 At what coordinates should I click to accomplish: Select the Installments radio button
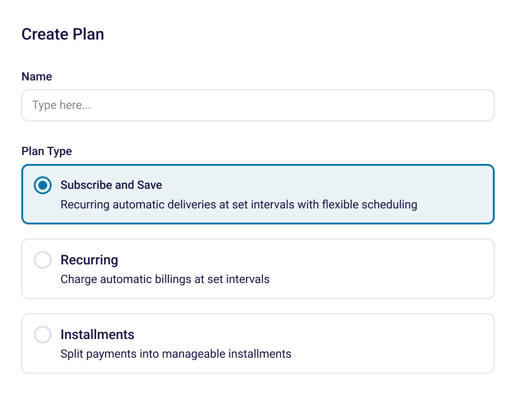43,335
